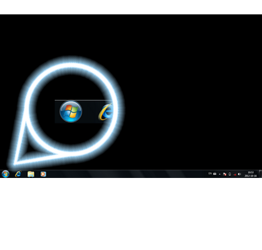
Task: Open Windows Explorer folder icon on taskbar
Action: click(31, 174)
